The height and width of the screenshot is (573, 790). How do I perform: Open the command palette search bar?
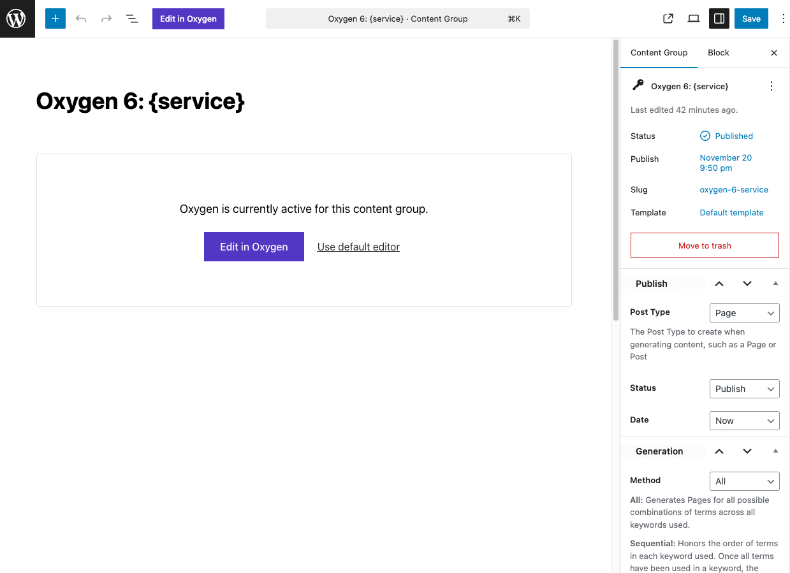coord(397,18)
